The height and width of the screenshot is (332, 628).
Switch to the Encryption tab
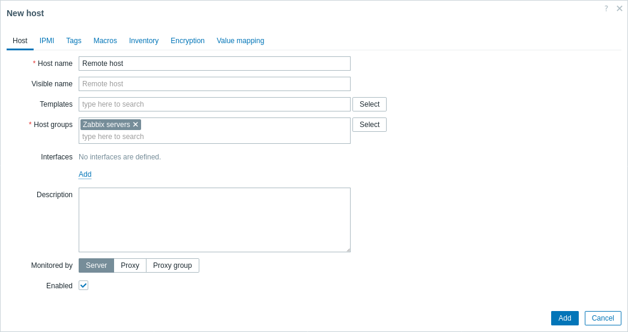click(187, 41)
